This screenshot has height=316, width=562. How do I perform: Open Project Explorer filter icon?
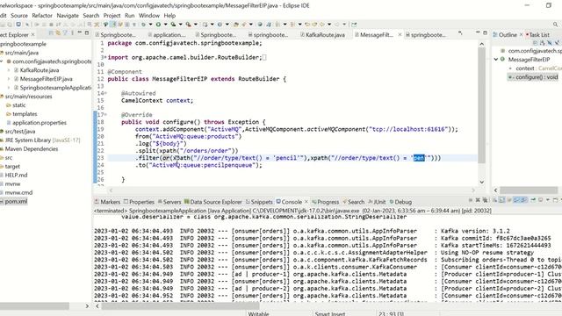click(x=65, y=33)
